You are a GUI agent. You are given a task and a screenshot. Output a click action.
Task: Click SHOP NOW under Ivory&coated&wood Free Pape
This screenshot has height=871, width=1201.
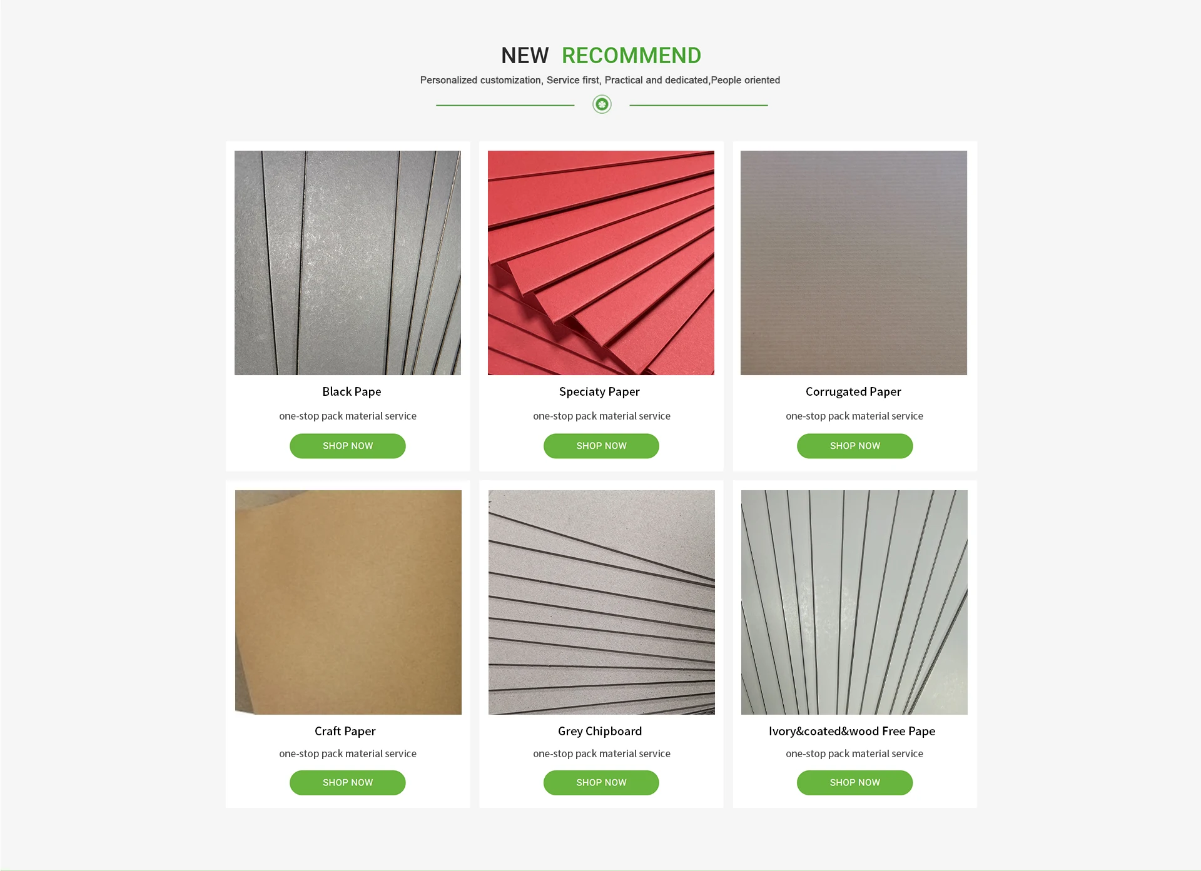855,783
